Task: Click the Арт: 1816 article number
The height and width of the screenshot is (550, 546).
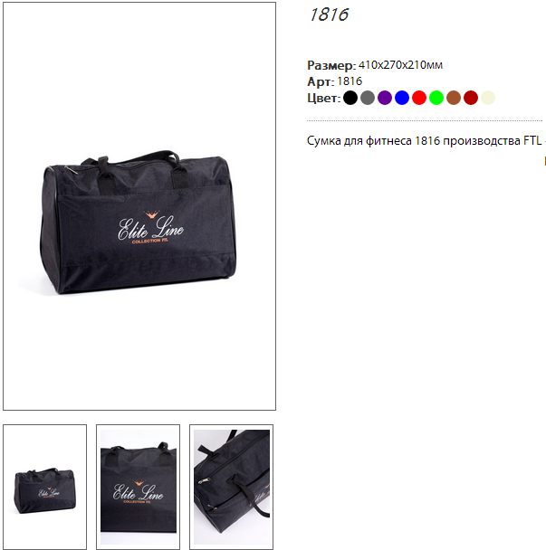Action: coord(335,81)
